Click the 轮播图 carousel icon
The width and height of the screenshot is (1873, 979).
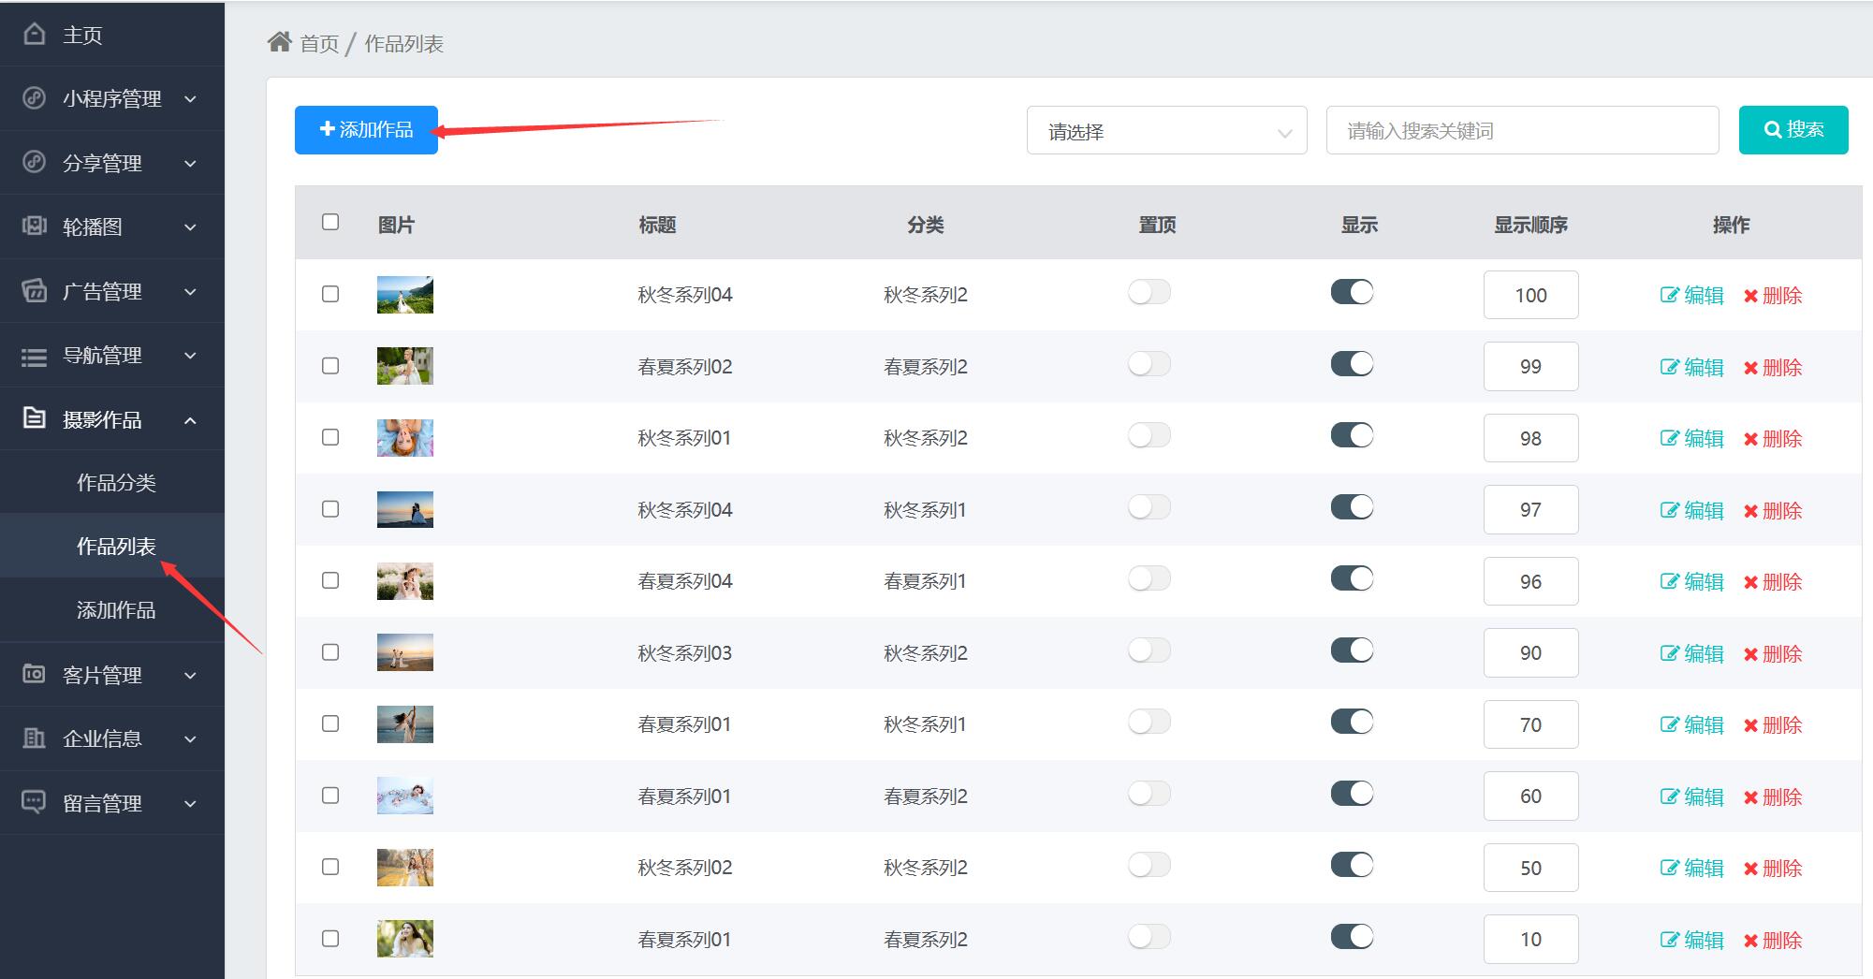34,226
